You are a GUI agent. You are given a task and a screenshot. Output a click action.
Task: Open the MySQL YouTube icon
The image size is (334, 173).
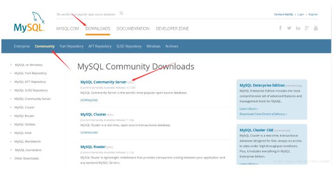[x=316, y=28]
